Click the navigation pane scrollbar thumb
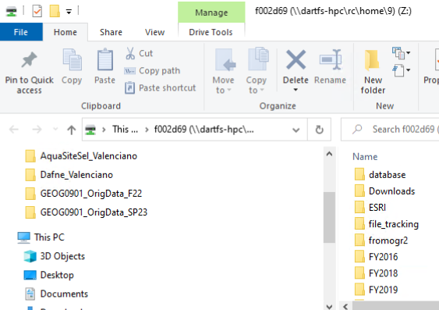 click(x=329, y=218)
